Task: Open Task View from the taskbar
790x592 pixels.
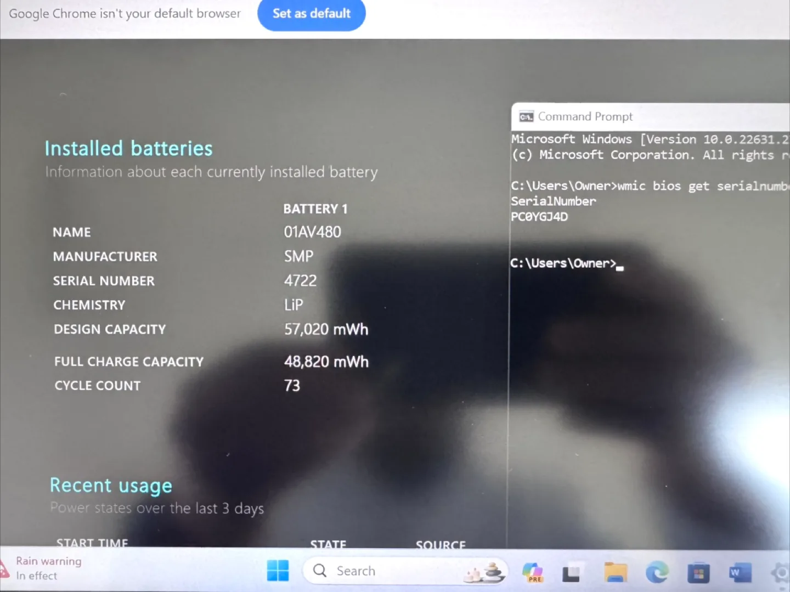Action: coord(571,573)
